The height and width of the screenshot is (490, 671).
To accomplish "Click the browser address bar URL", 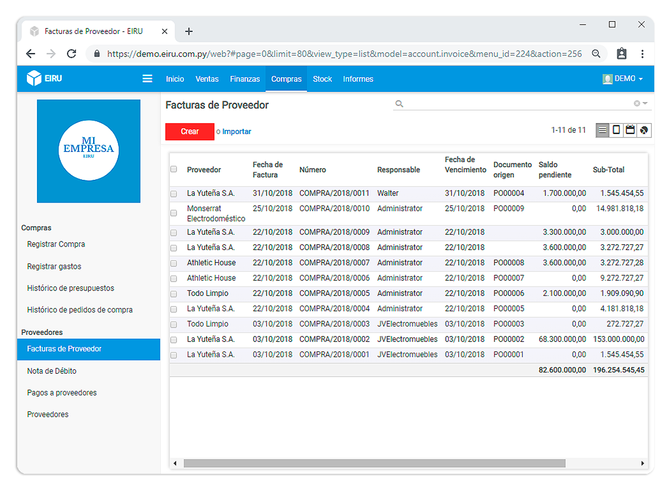I will pyautogui.click(x=344, y=54).
